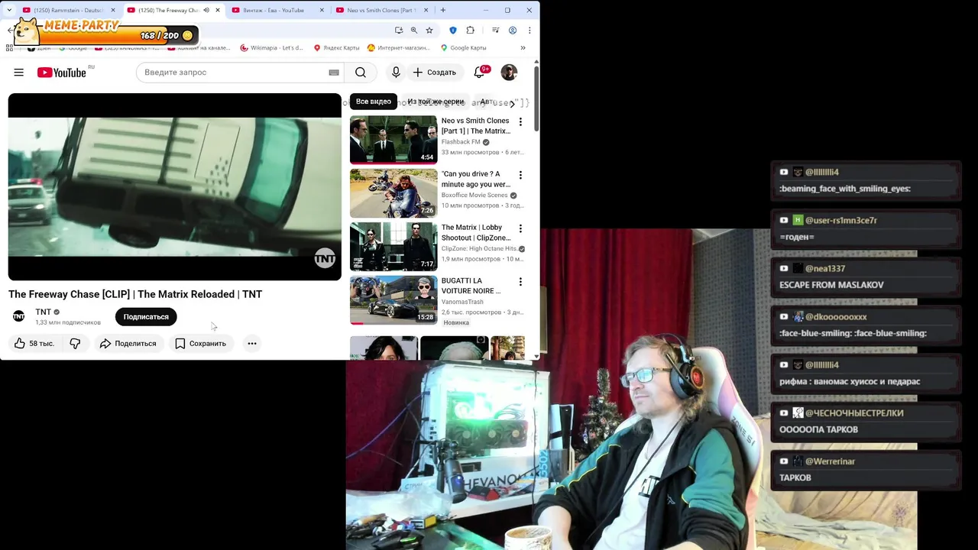Click chat username @nea1337
Viewport: 978px width, 550px height.
click(x=825, y=269)
